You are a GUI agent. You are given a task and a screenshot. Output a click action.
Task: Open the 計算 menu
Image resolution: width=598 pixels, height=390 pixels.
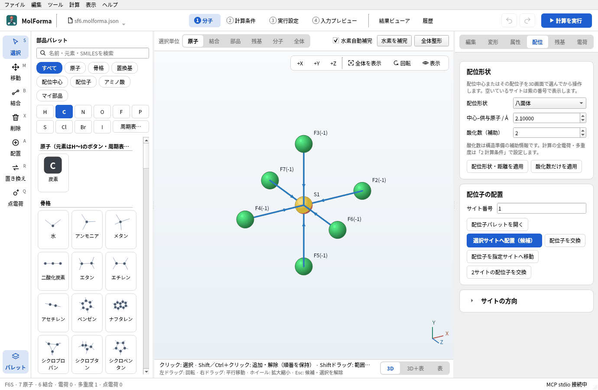[x=75, y=5]
